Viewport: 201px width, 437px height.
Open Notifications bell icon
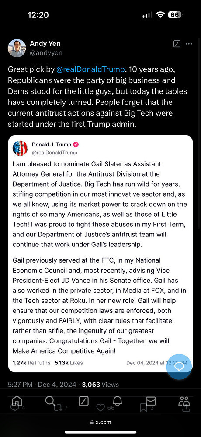118,401
